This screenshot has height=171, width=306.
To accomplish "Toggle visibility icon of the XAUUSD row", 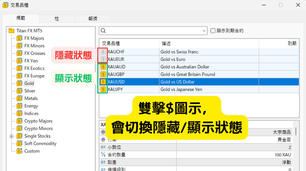I will point(103,82).
